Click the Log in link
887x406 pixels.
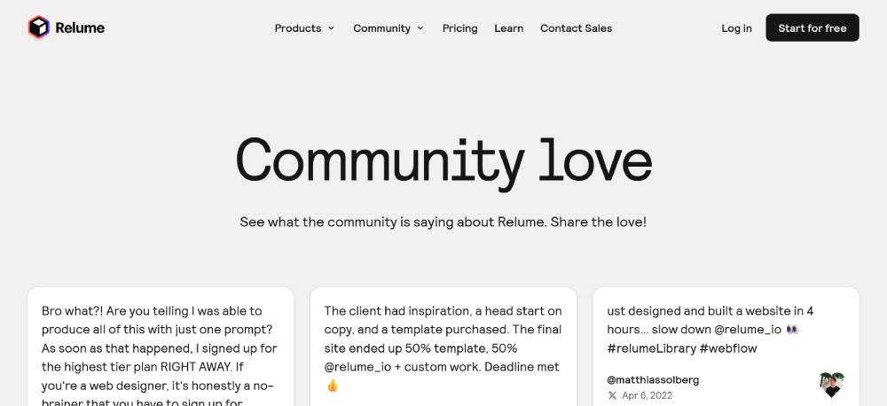click(736, 28)
